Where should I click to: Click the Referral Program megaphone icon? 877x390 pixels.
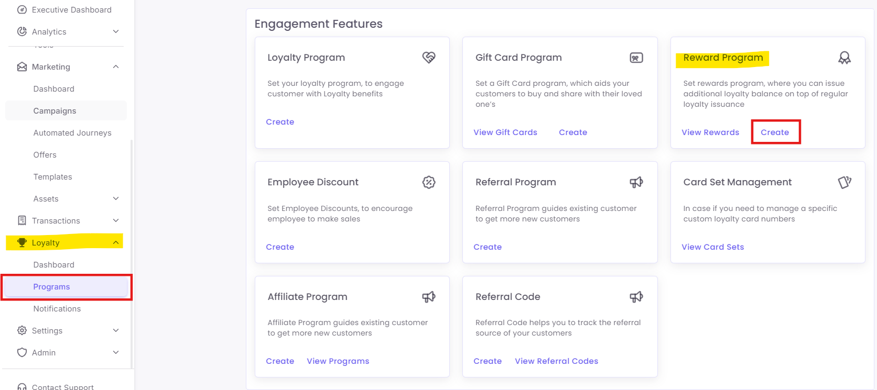pos(636,182)
